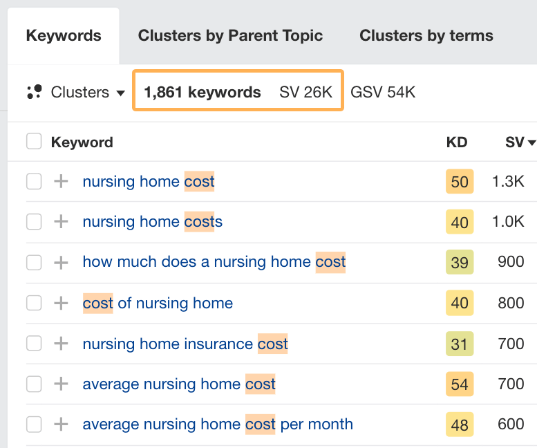Viewport: 537px width, 448px height.
Task: Click the KD column header
Action: click(457, 142)
